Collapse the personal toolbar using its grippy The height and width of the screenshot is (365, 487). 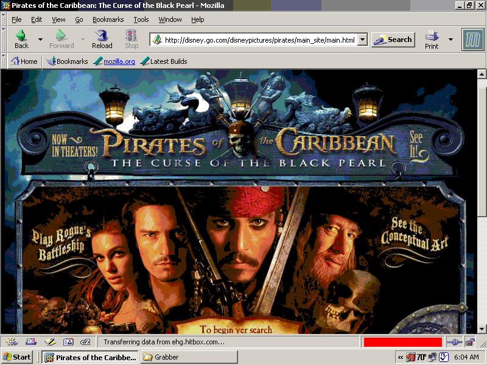coord(4,61)
